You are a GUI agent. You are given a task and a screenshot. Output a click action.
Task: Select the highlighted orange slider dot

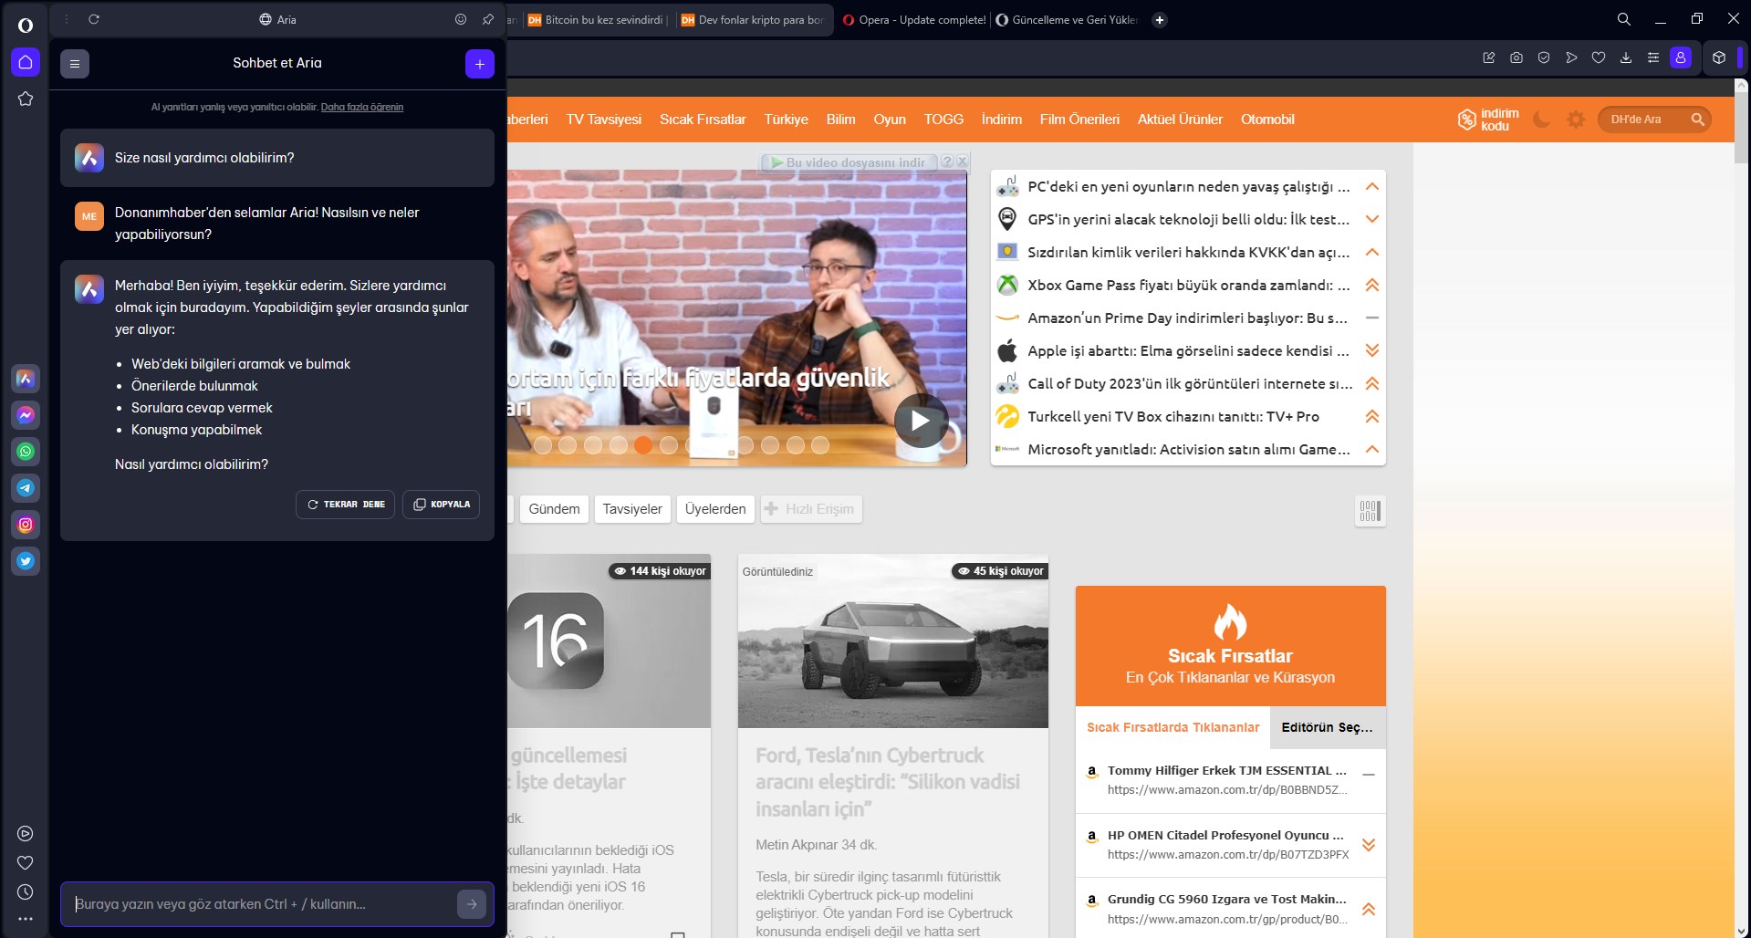[x=643, y=445]
